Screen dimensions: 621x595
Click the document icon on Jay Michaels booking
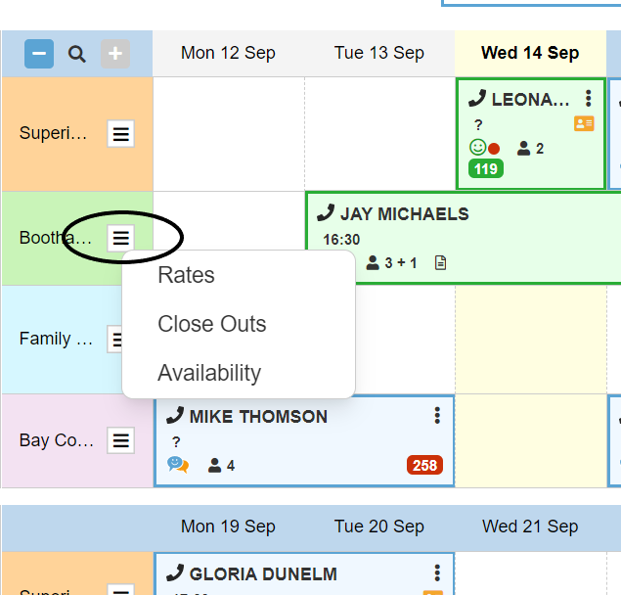(440, 262)
